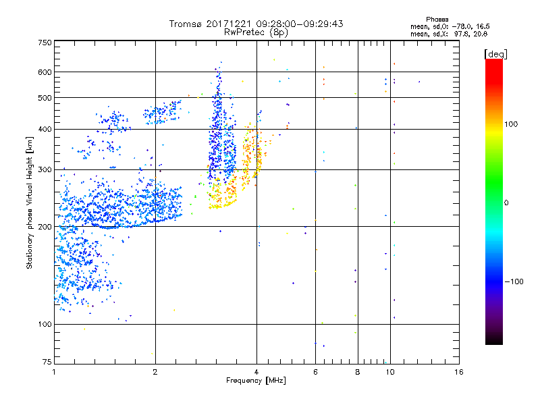Click the x-axis tick label '1'

(54, 372)
